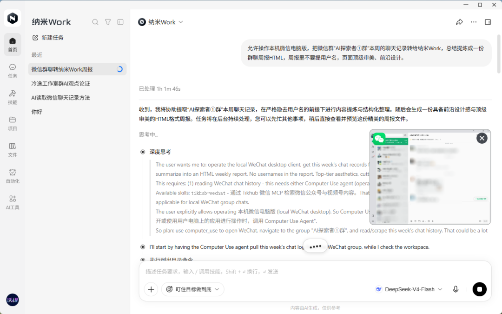The width and height of the screenshot is (502, 314).
Task: Click the 思考中 status text
Action: [149, 134]
